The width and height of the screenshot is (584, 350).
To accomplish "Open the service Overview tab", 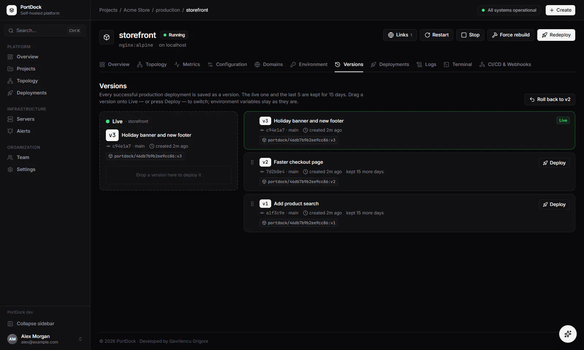I will click(x=115, y=65).
